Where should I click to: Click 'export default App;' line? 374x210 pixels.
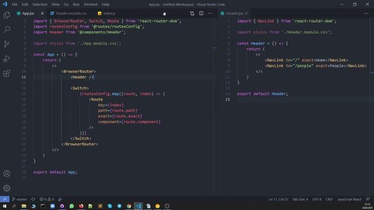click(55, 172)
